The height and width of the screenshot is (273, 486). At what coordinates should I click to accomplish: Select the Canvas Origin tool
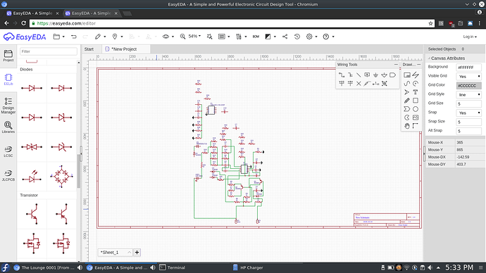pyautogui.click(x=416, y=126)
